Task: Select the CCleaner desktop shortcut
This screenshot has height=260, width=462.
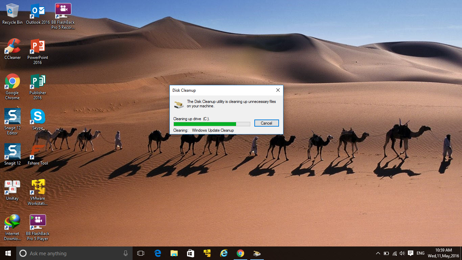Action: [13, 49]
